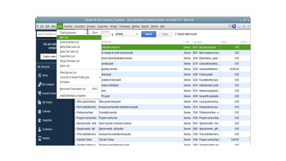Click the QuickBooks logo icon in title bar
The width and height of the screenshot is (286, 161).
[x=38, y=19]
